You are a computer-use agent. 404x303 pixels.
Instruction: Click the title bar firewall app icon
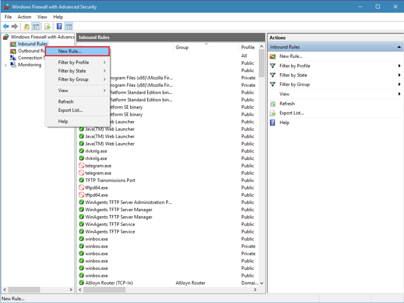7,7
